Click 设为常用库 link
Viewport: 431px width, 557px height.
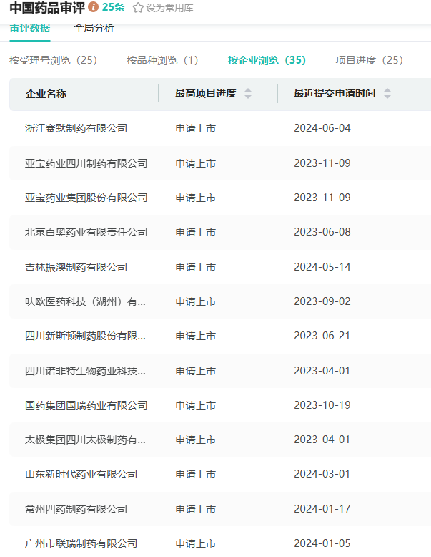[x=169, y=8]
